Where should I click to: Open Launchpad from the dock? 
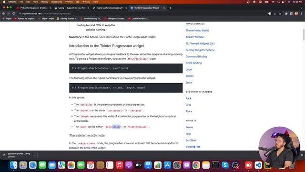[23, 165]
